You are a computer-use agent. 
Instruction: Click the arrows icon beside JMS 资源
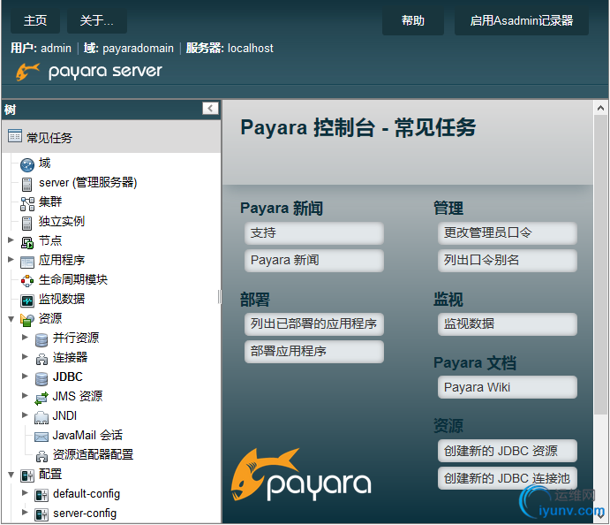[x=41, y=398]
